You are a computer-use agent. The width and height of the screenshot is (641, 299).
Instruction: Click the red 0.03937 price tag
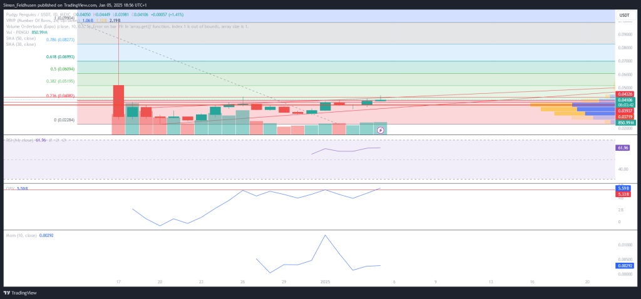[x=625, y=111]
